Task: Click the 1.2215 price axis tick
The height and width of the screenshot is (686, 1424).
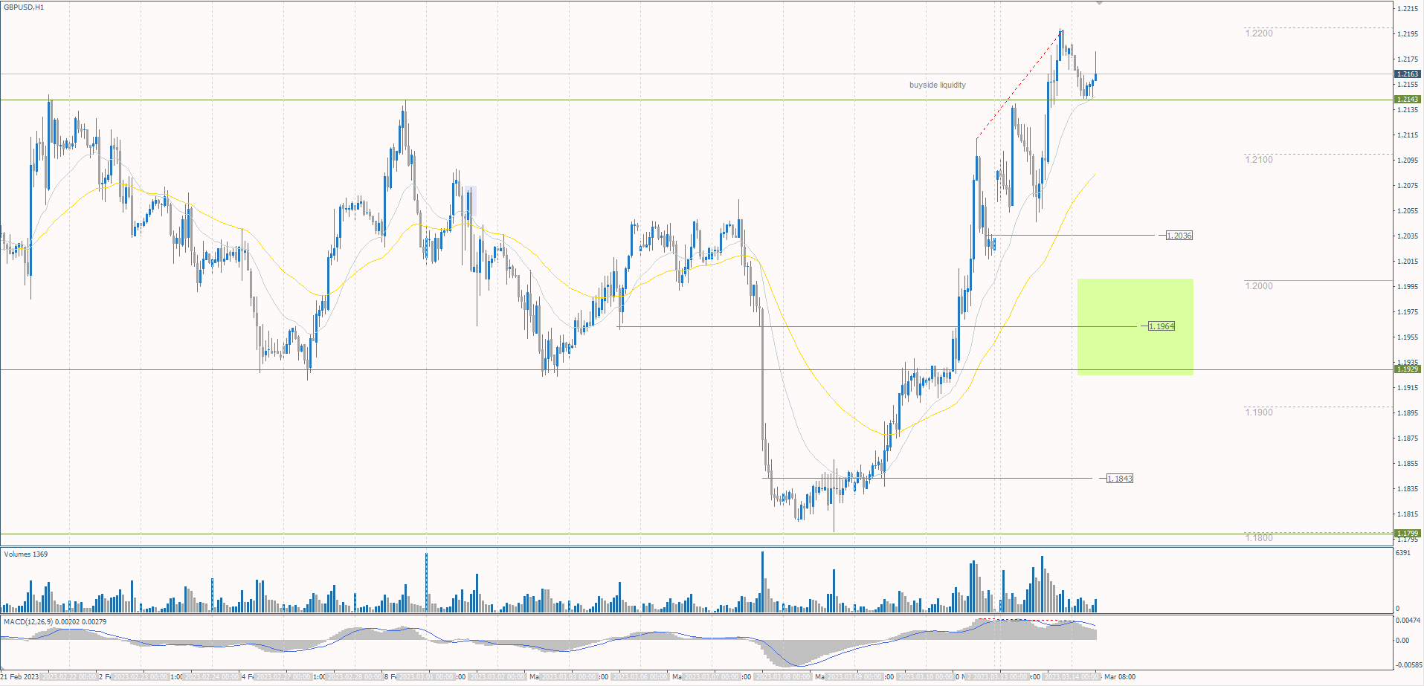Action: [x=1408, y=9]
